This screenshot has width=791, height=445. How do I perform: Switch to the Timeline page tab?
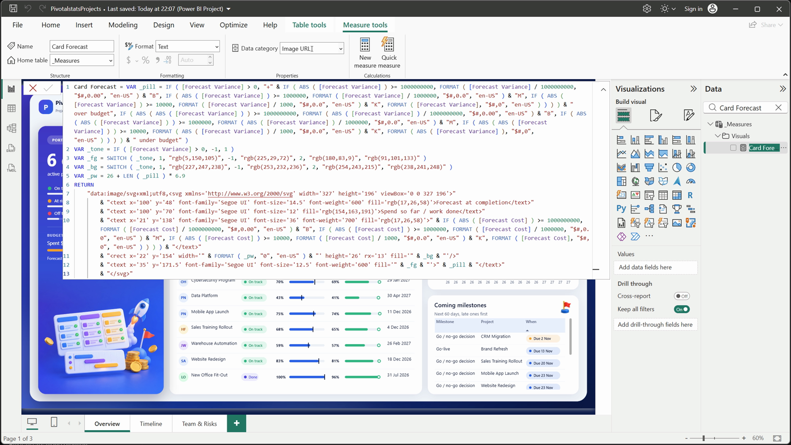click(x=151, y=424)
